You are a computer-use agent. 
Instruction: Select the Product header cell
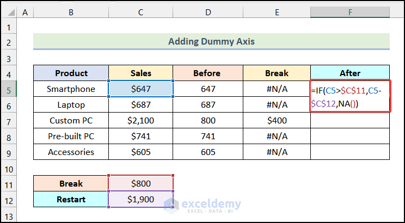point(71,73)
